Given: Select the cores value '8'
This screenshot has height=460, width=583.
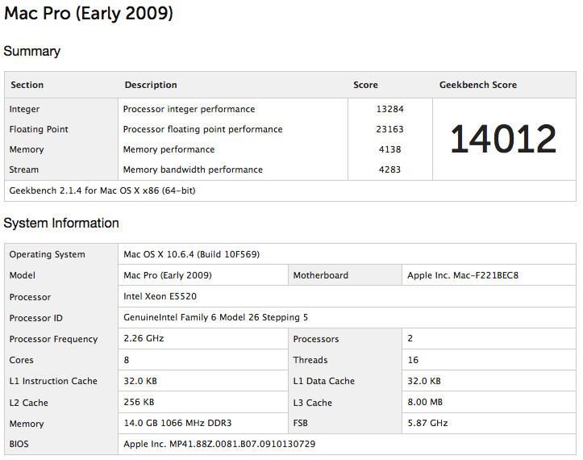Looking at the screenshot, I should point(127,360).
